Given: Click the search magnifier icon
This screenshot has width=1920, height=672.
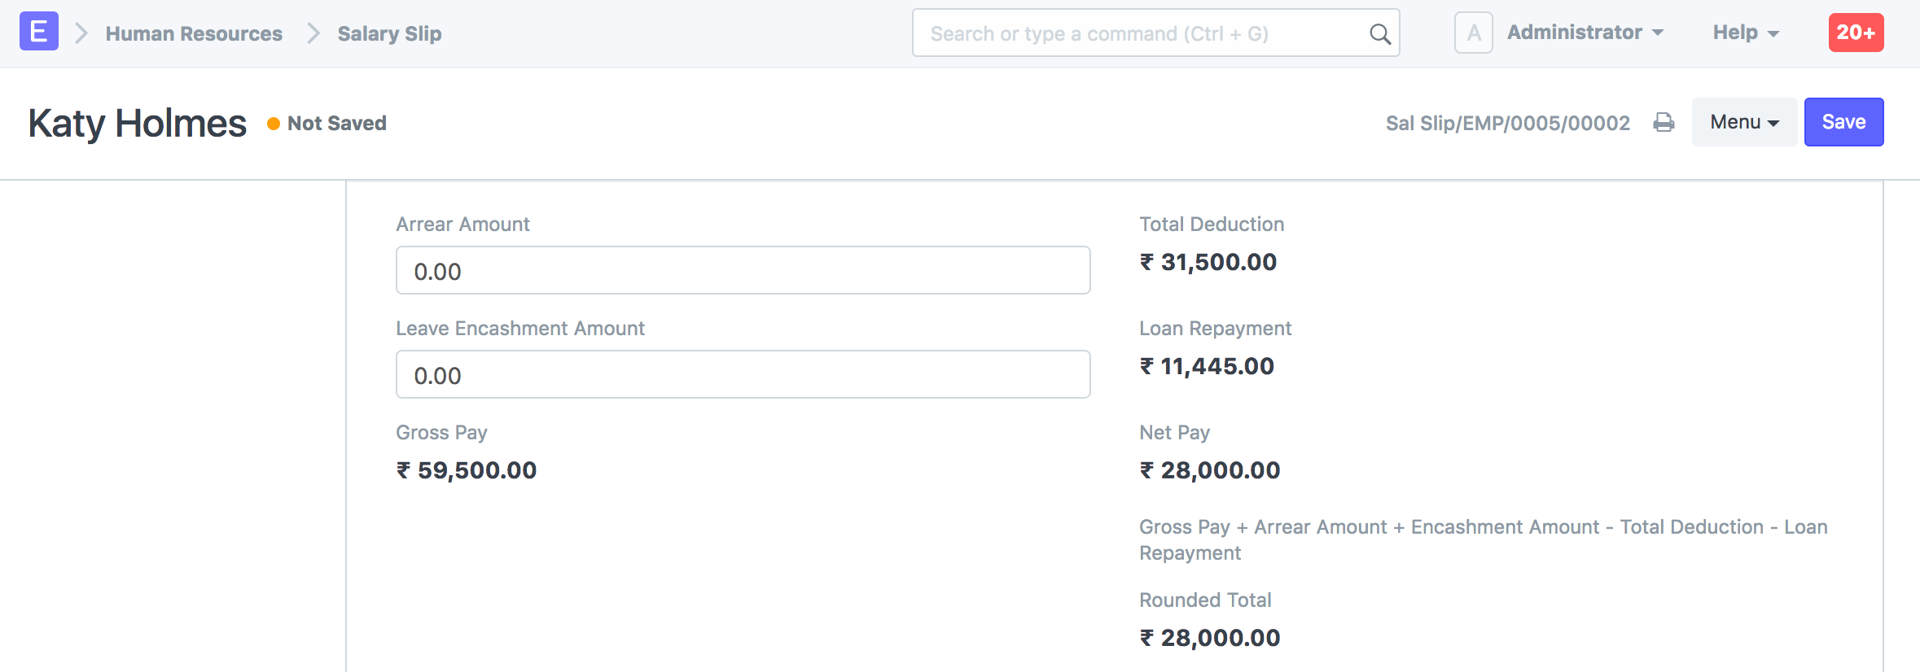Looking at the screenshot, I should pos(1379,34).
